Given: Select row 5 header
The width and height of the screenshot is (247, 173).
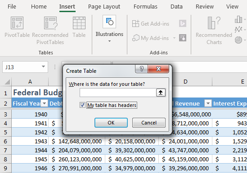Looking at the screenshot, I should [x=6, y=132].
